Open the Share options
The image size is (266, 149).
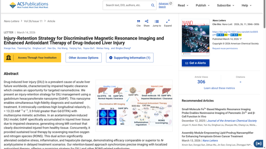pyautogui.click(x=146, y=23)
